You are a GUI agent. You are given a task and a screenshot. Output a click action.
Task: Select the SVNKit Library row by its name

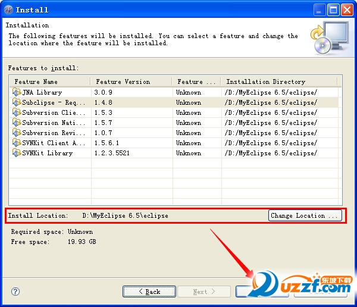47,153
